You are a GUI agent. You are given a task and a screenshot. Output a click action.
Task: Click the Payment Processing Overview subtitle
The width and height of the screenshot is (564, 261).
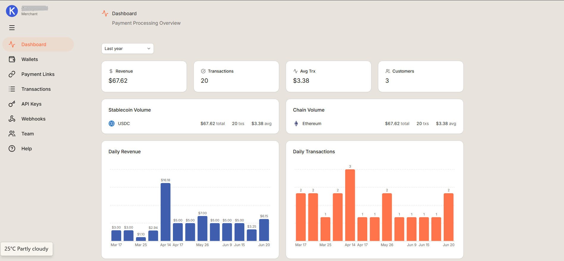click(146, 23)
